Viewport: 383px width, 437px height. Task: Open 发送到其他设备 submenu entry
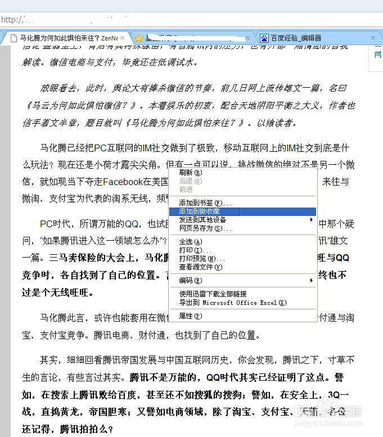[x=242, y=220]
